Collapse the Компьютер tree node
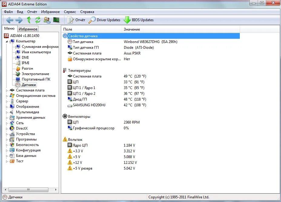281x202 pixels. pyautogui.click(x=7, y=41)
